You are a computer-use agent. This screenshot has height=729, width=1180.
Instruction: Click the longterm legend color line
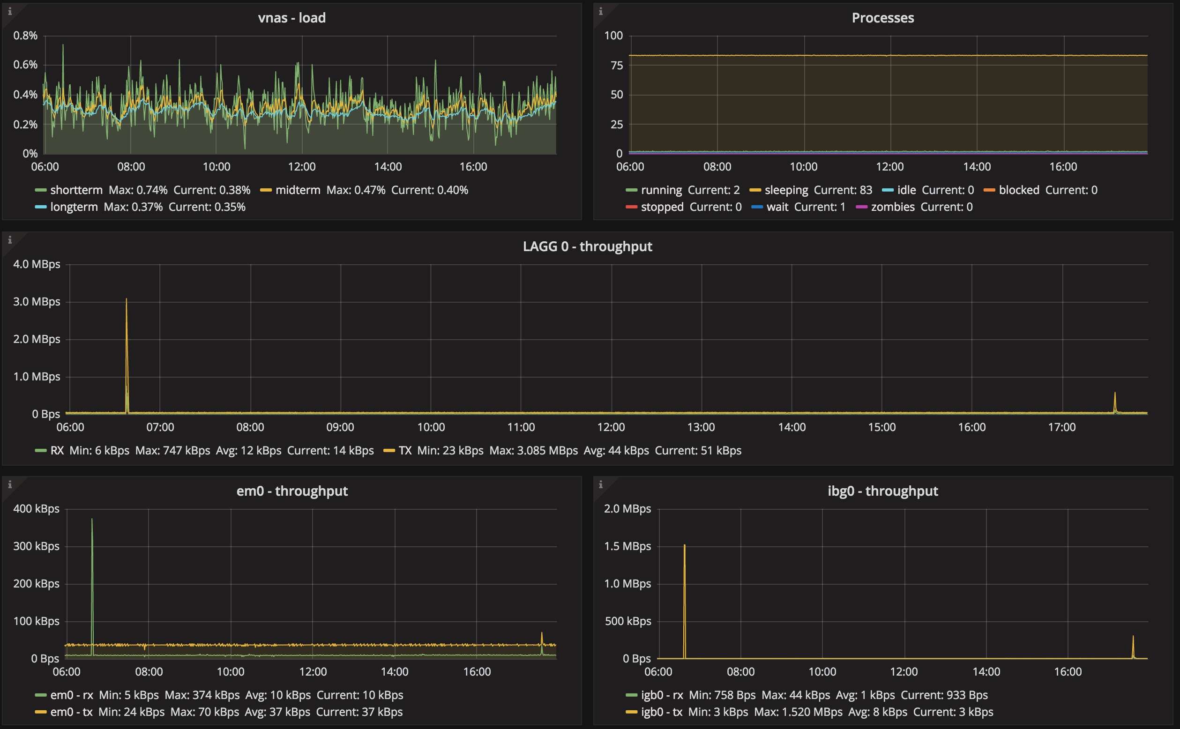(40, 208)
